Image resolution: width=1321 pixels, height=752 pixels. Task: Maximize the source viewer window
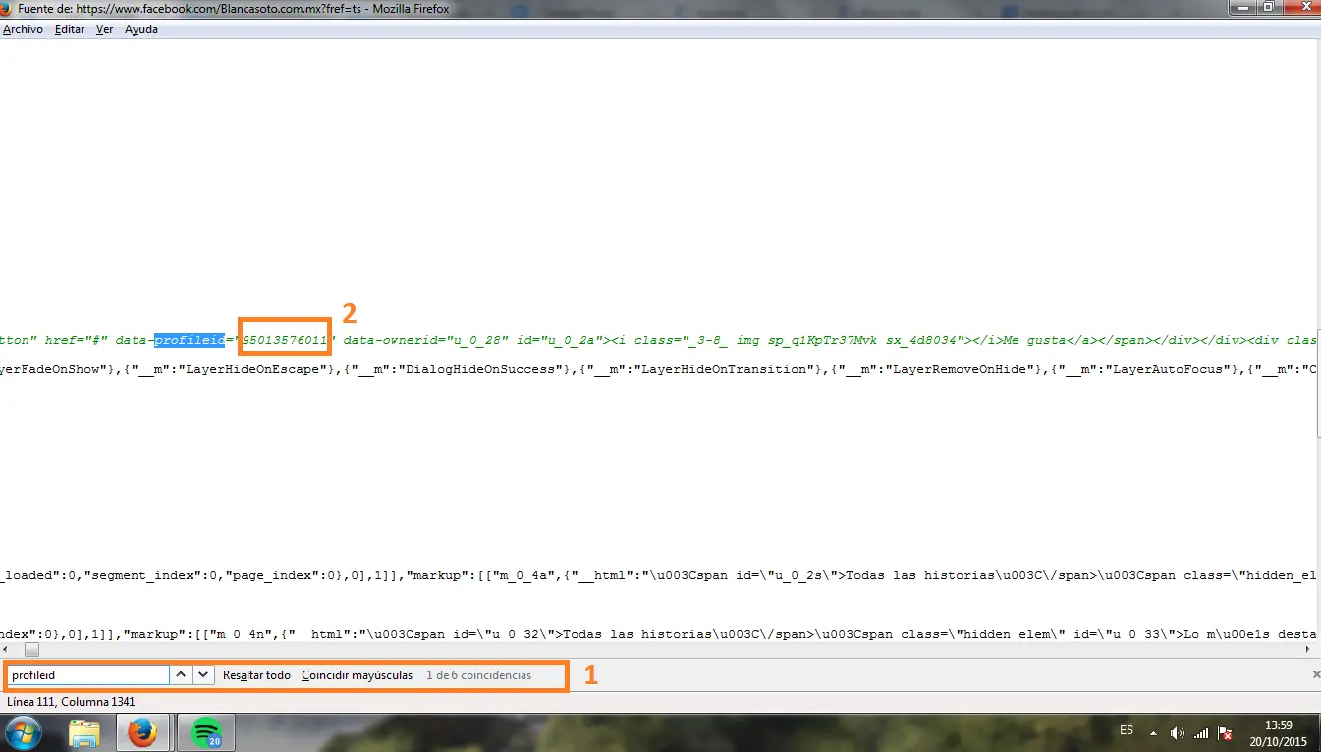(x=1267, y=7)
